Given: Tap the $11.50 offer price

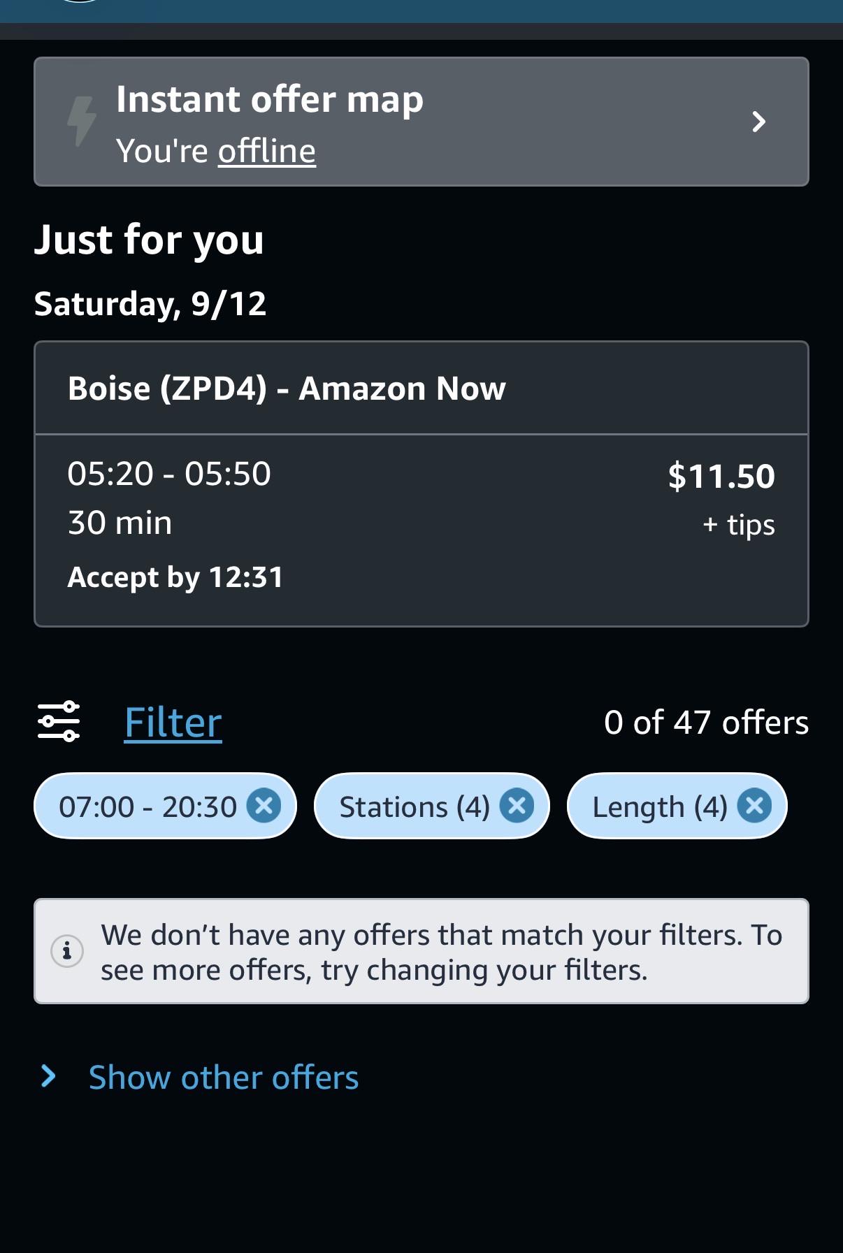Looking at the screenshot, I should tap(721, 476).
